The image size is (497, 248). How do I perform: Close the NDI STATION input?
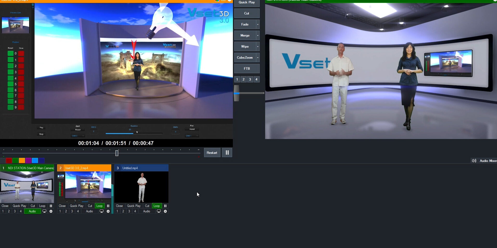(5, 206)
